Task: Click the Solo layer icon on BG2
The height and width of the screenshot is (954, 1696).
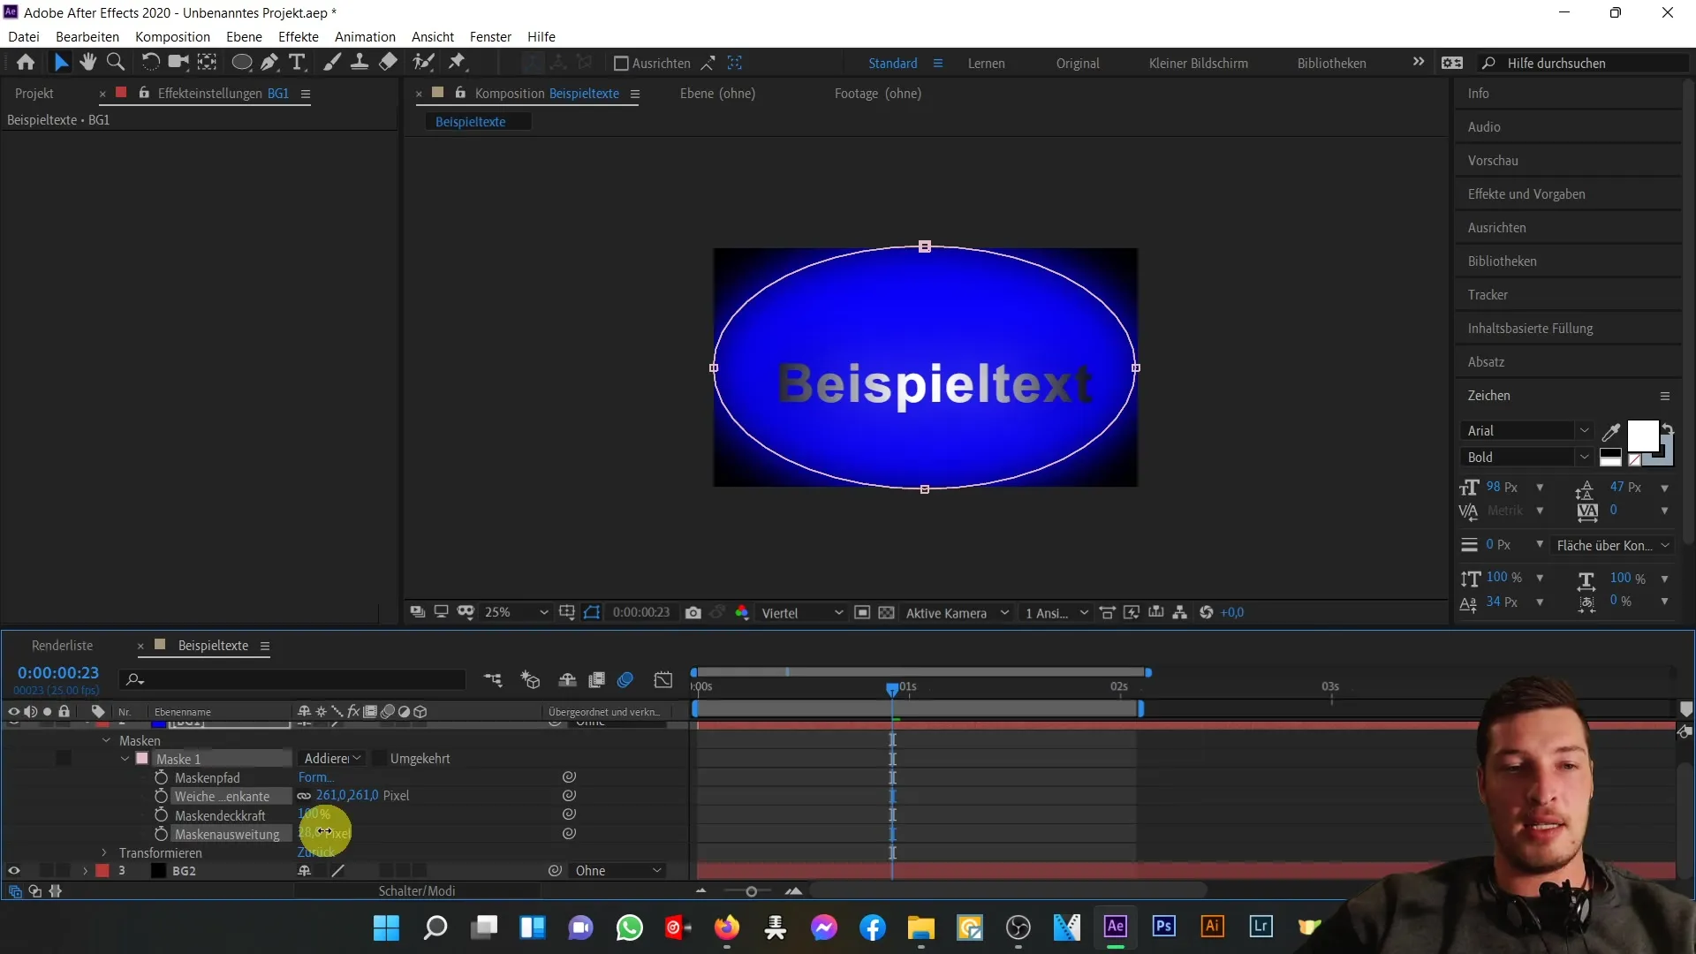Action: click(x=47, y=870)
